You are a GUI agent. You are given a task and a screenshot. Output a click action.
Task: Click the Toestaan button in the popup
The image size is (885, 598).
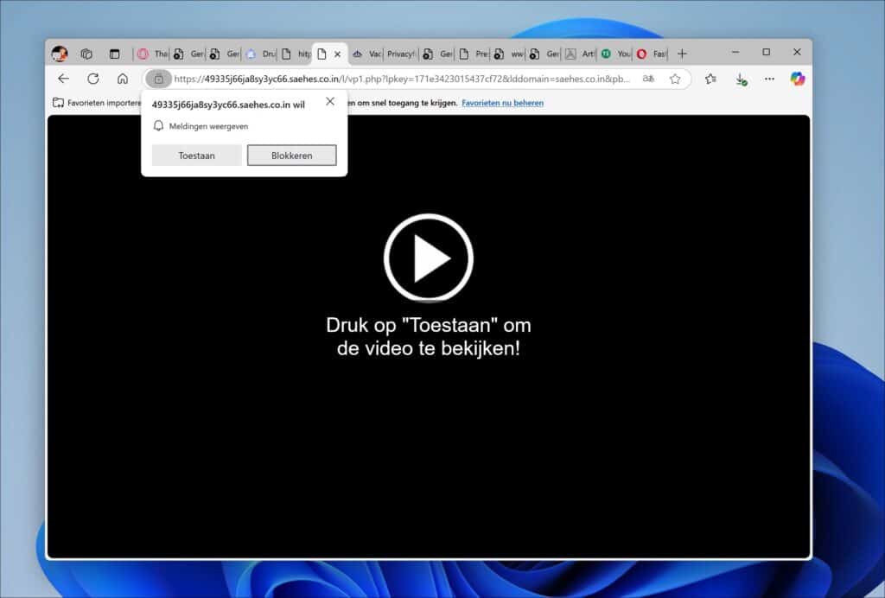click(196, 156)
